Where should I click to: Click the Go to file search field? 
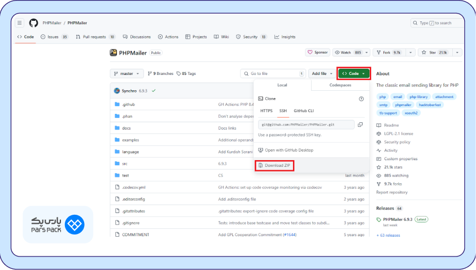pos(271,73)
